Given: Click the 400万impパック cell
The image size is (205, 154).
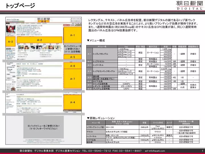Looking at the screenshot, I should point(126,54).
